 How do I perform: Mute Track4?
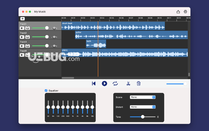22,55
